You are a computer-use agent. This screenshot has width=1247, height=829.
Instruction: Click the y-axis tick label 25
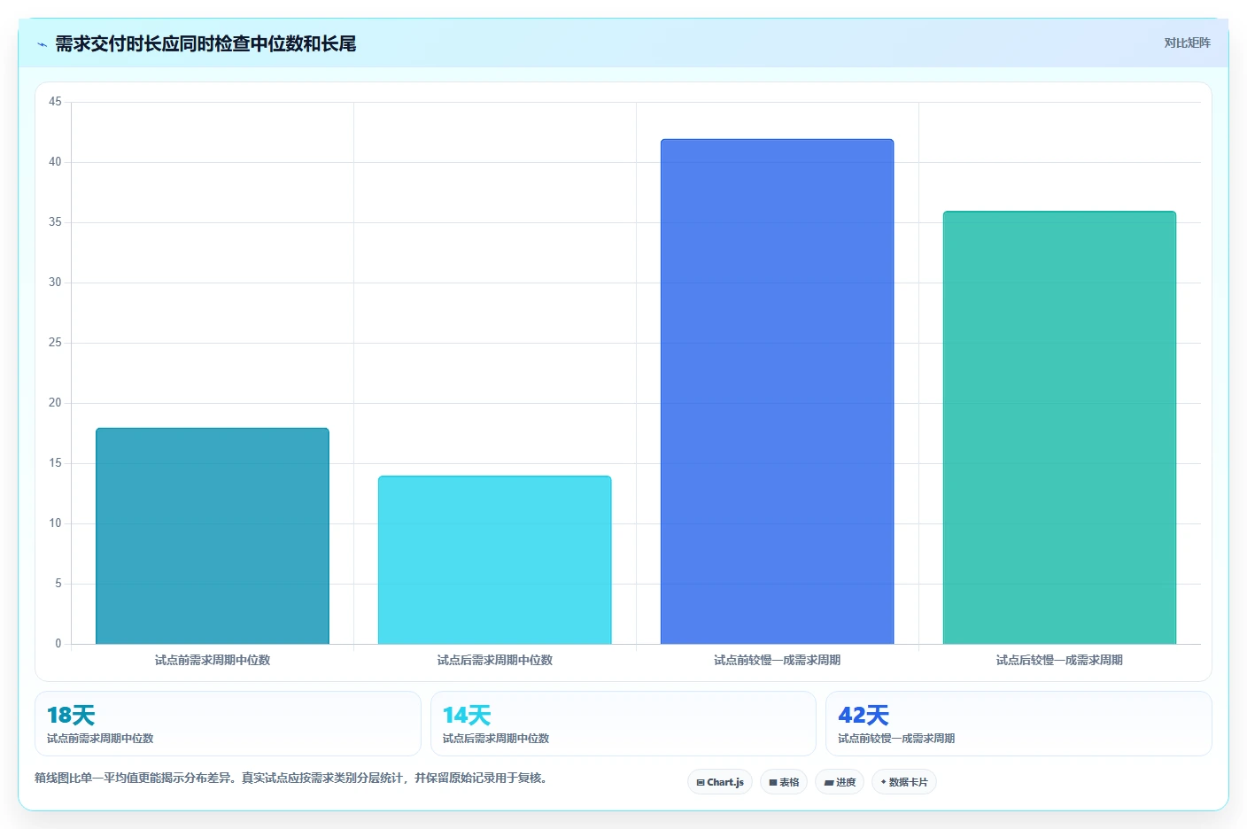[55, 343]
